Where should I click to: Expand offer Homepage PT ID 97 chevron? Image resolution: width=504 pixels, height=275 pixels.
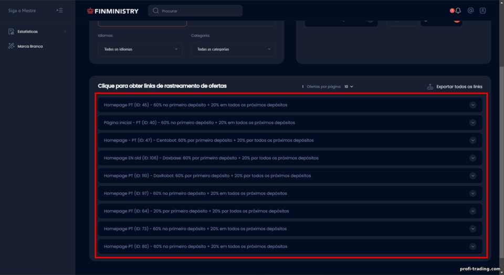click(x=472, y=193)
